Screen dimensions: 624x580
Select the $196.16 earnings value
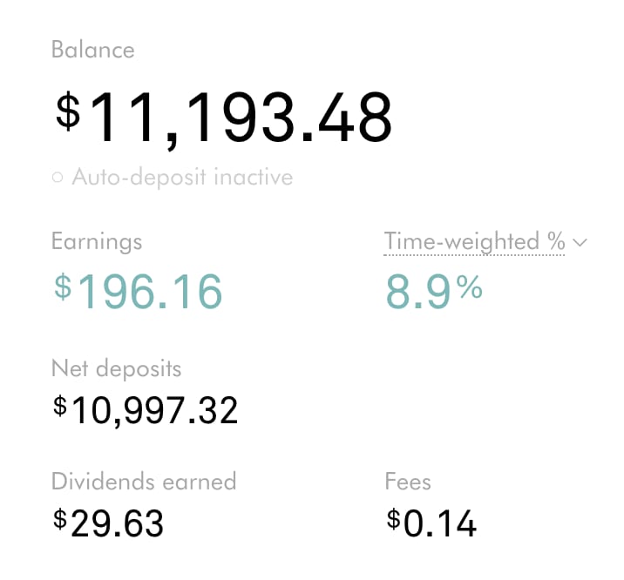pos(138,291)
